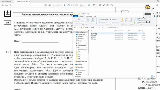
Task: Open the 200% zoom level dropdown
Action: point(82,5)
